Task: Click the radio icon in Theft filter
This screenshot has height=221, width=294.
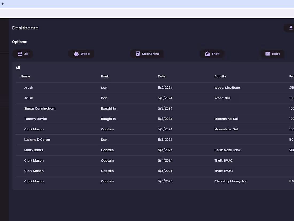Action: coord(207,54)
